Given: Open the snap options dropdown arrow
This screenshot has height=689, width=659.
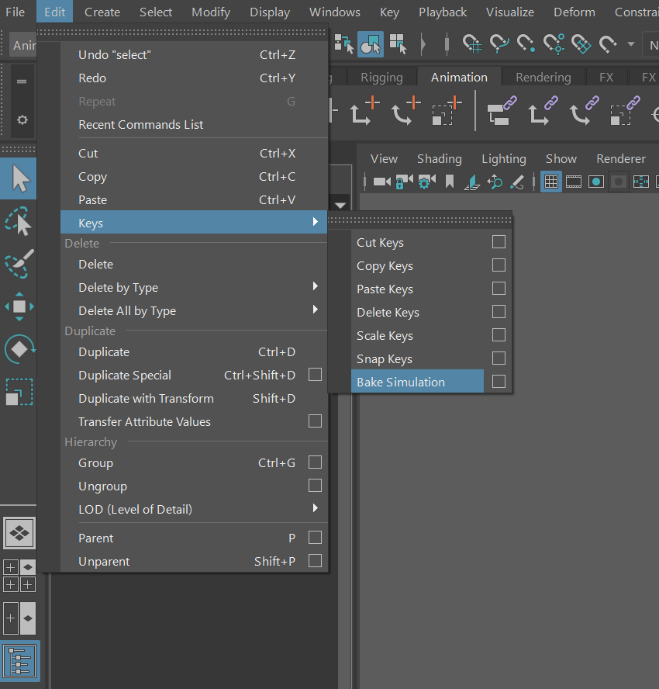Looking at the screenshot, I should [631, 44].
